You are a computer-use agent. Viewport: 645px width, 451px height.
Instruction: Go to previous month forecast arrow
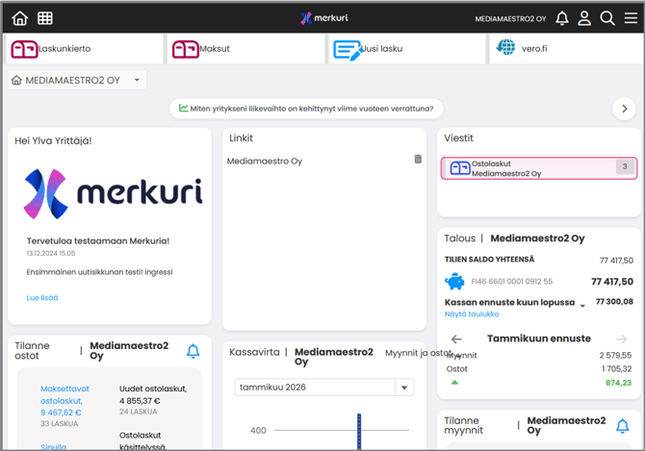[456, 339]
